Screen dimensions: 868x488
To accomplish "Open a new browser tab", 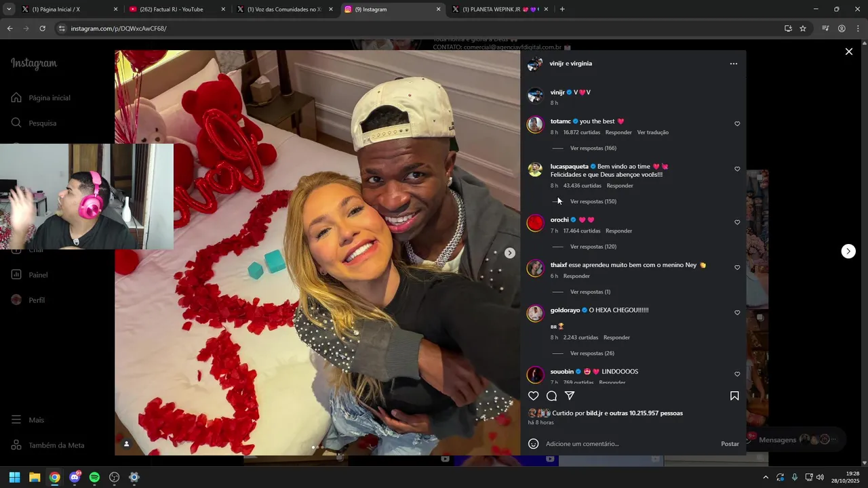I will (x=562, y=9).
